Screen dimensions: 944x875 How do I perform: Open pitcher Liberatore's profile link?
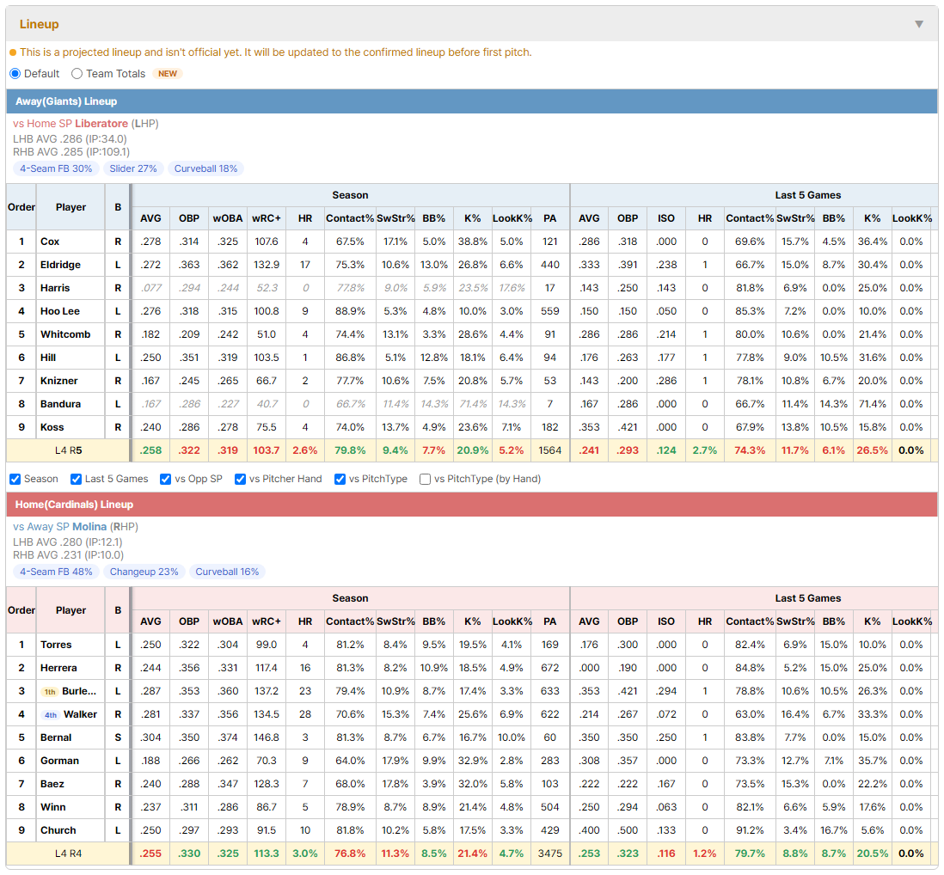coord(101,124)
